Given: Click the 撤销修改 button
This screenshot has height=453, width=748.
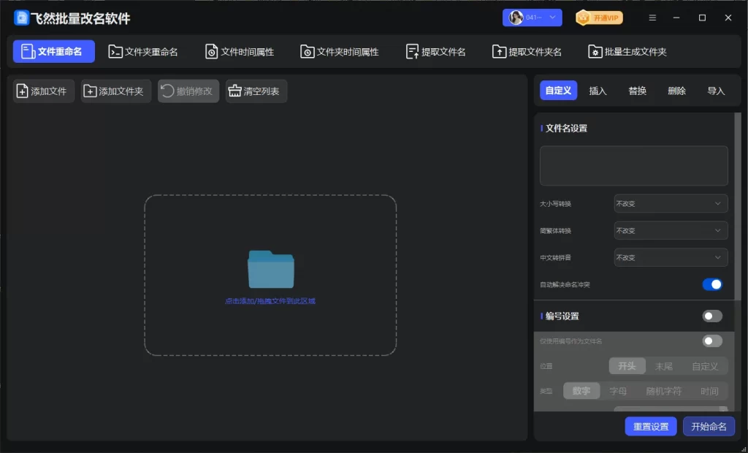Looking at the screenshot, I should tap(188, 91).
